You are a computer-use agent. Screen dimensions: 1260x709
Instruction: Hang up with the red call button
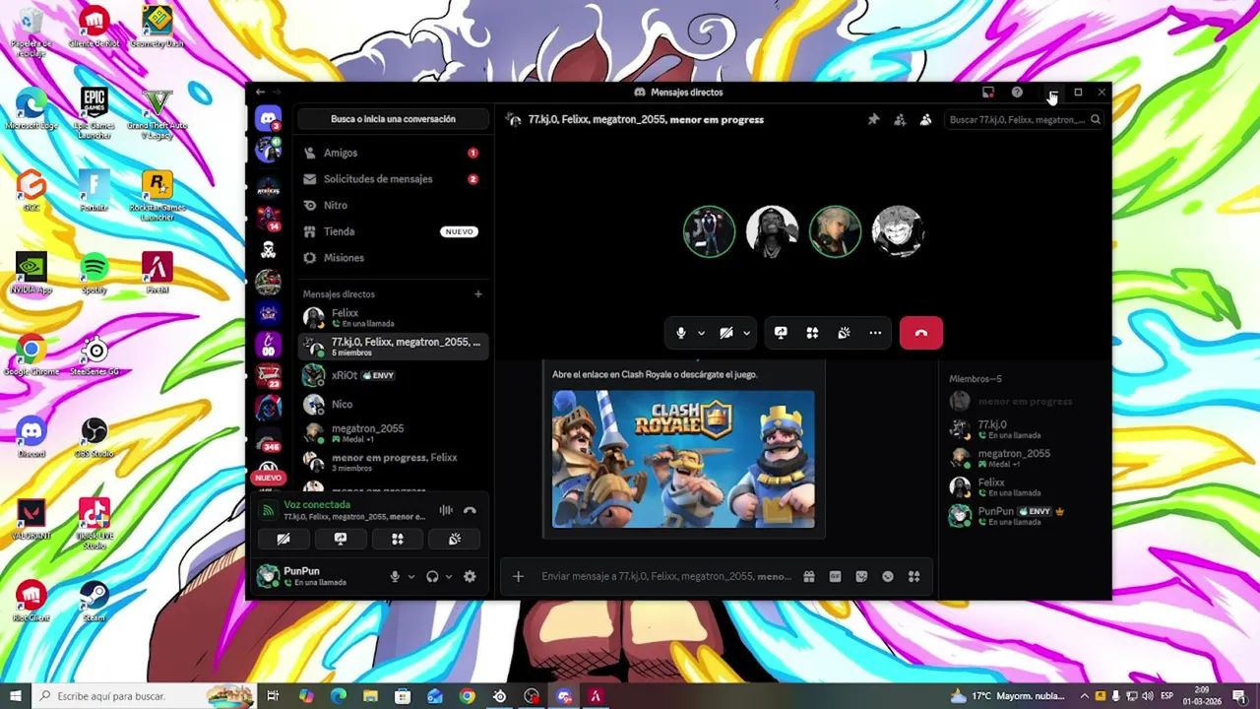pyautogui.click(x=921, y=333)
